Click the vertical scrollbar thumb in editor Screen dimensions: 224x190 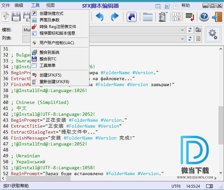221,125
